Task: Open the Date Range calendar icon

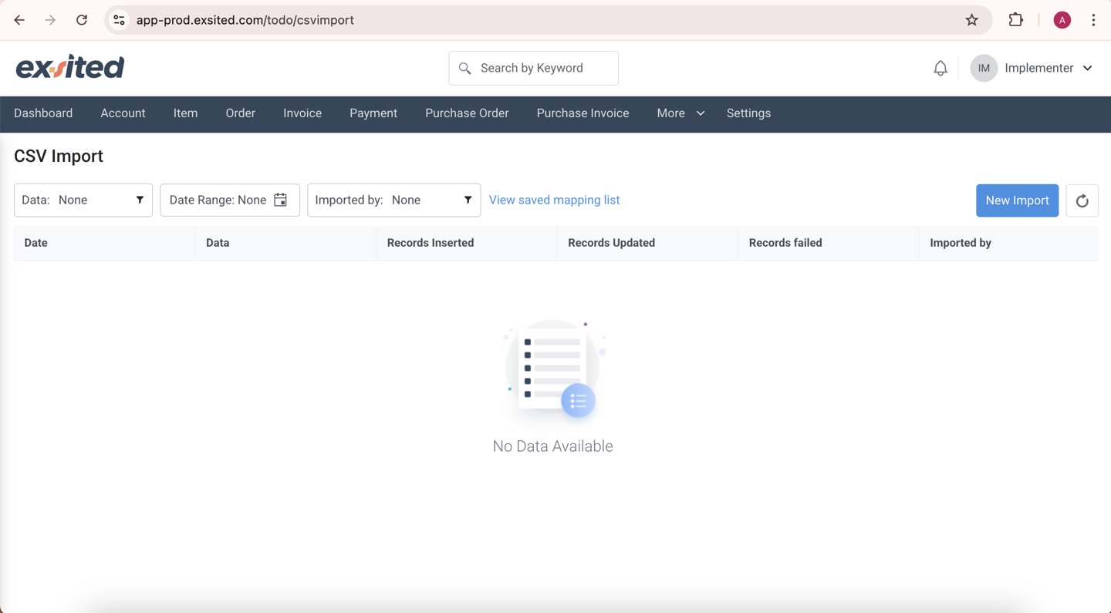Action: (x=281, y=200)
